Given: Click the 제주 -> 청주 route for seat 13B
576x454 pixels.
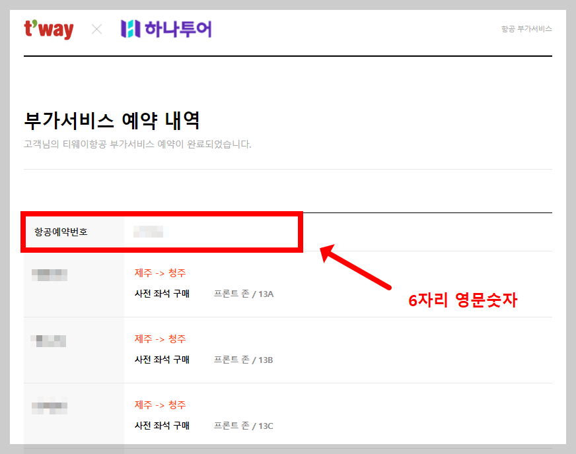Looking at the screenshot, I should coord(160,339).
